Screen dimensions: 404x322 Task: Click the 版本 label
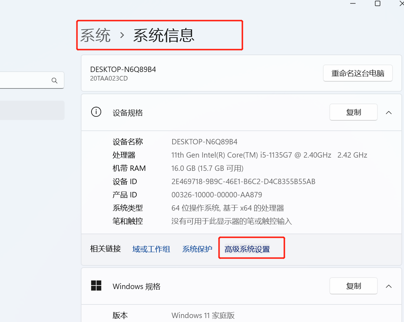click(120, 315)
